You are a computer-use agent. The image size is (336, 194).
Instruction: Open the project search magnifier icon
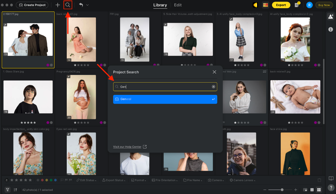[68, 5]
